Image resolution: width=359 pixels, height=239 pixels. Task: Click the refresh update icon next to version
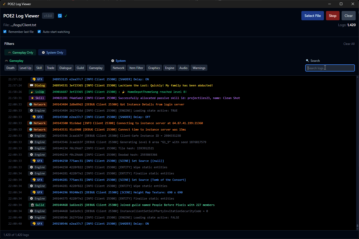(x=60, y=16)
